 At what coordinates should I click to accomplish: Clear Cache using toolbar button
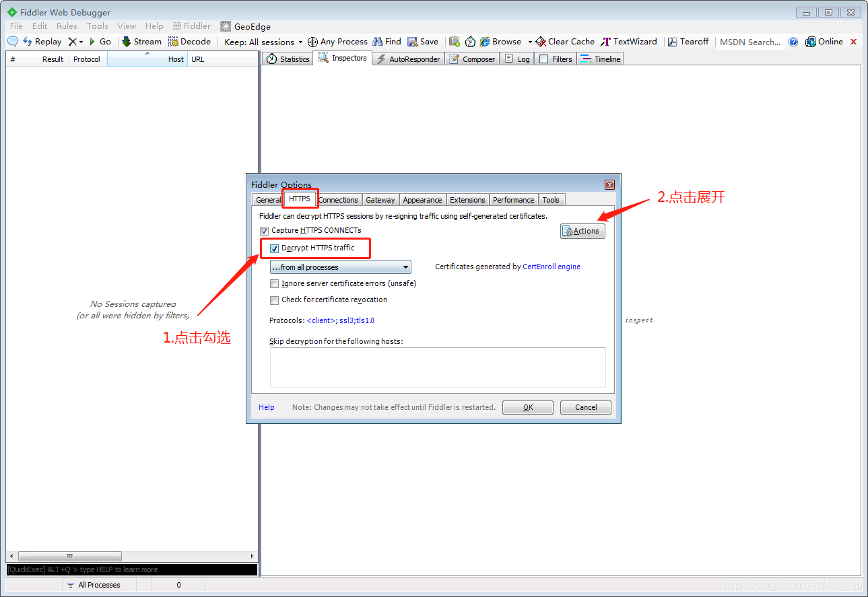[x=565, y=42]
